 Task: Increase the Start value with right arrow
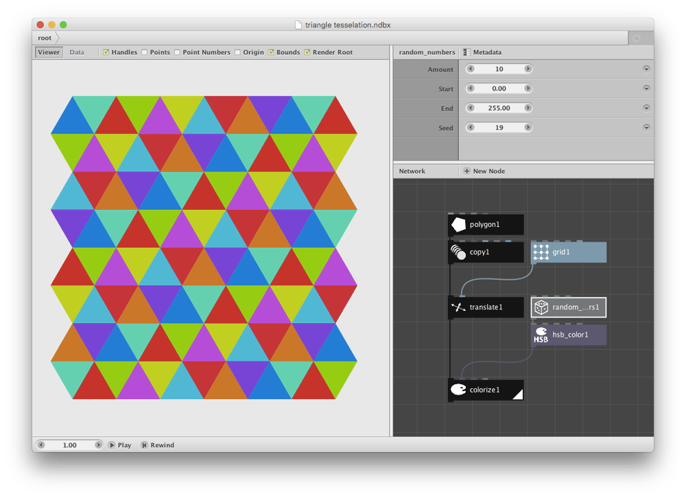(x=528, y=88)
